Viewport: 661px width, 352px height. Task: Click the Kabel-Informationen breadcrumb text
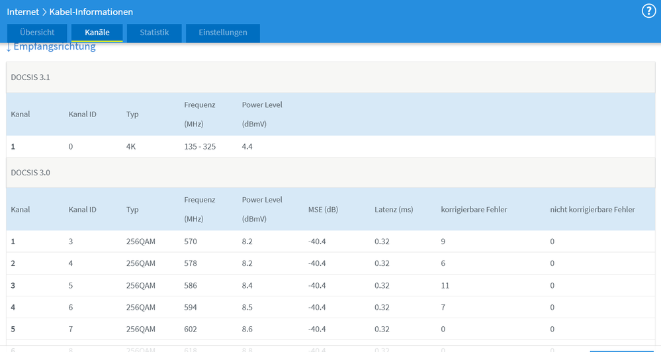click(91, 12)
